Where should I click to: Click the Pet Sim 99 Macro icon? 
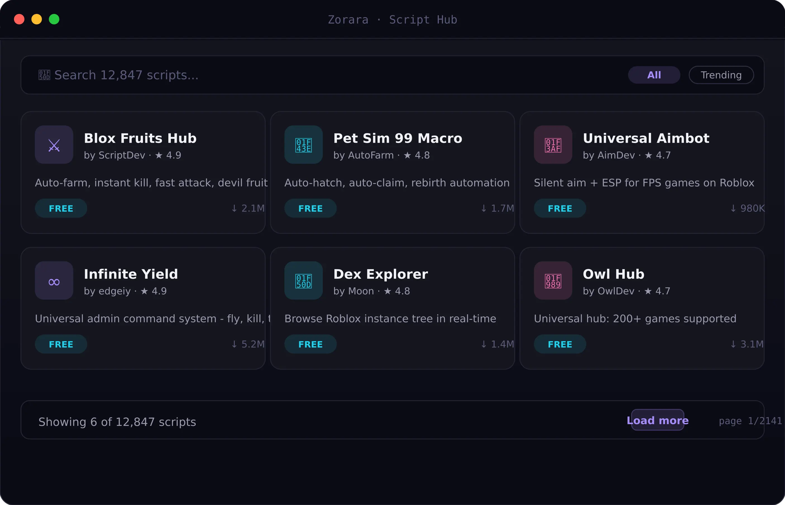(303, 145)
